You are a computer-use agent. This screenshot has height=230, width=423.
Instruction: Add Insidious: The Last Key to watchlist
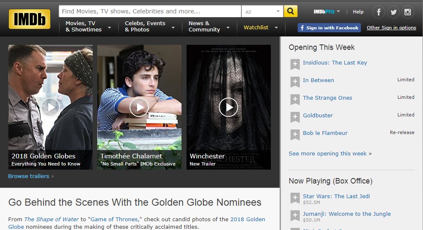point(295,64)
